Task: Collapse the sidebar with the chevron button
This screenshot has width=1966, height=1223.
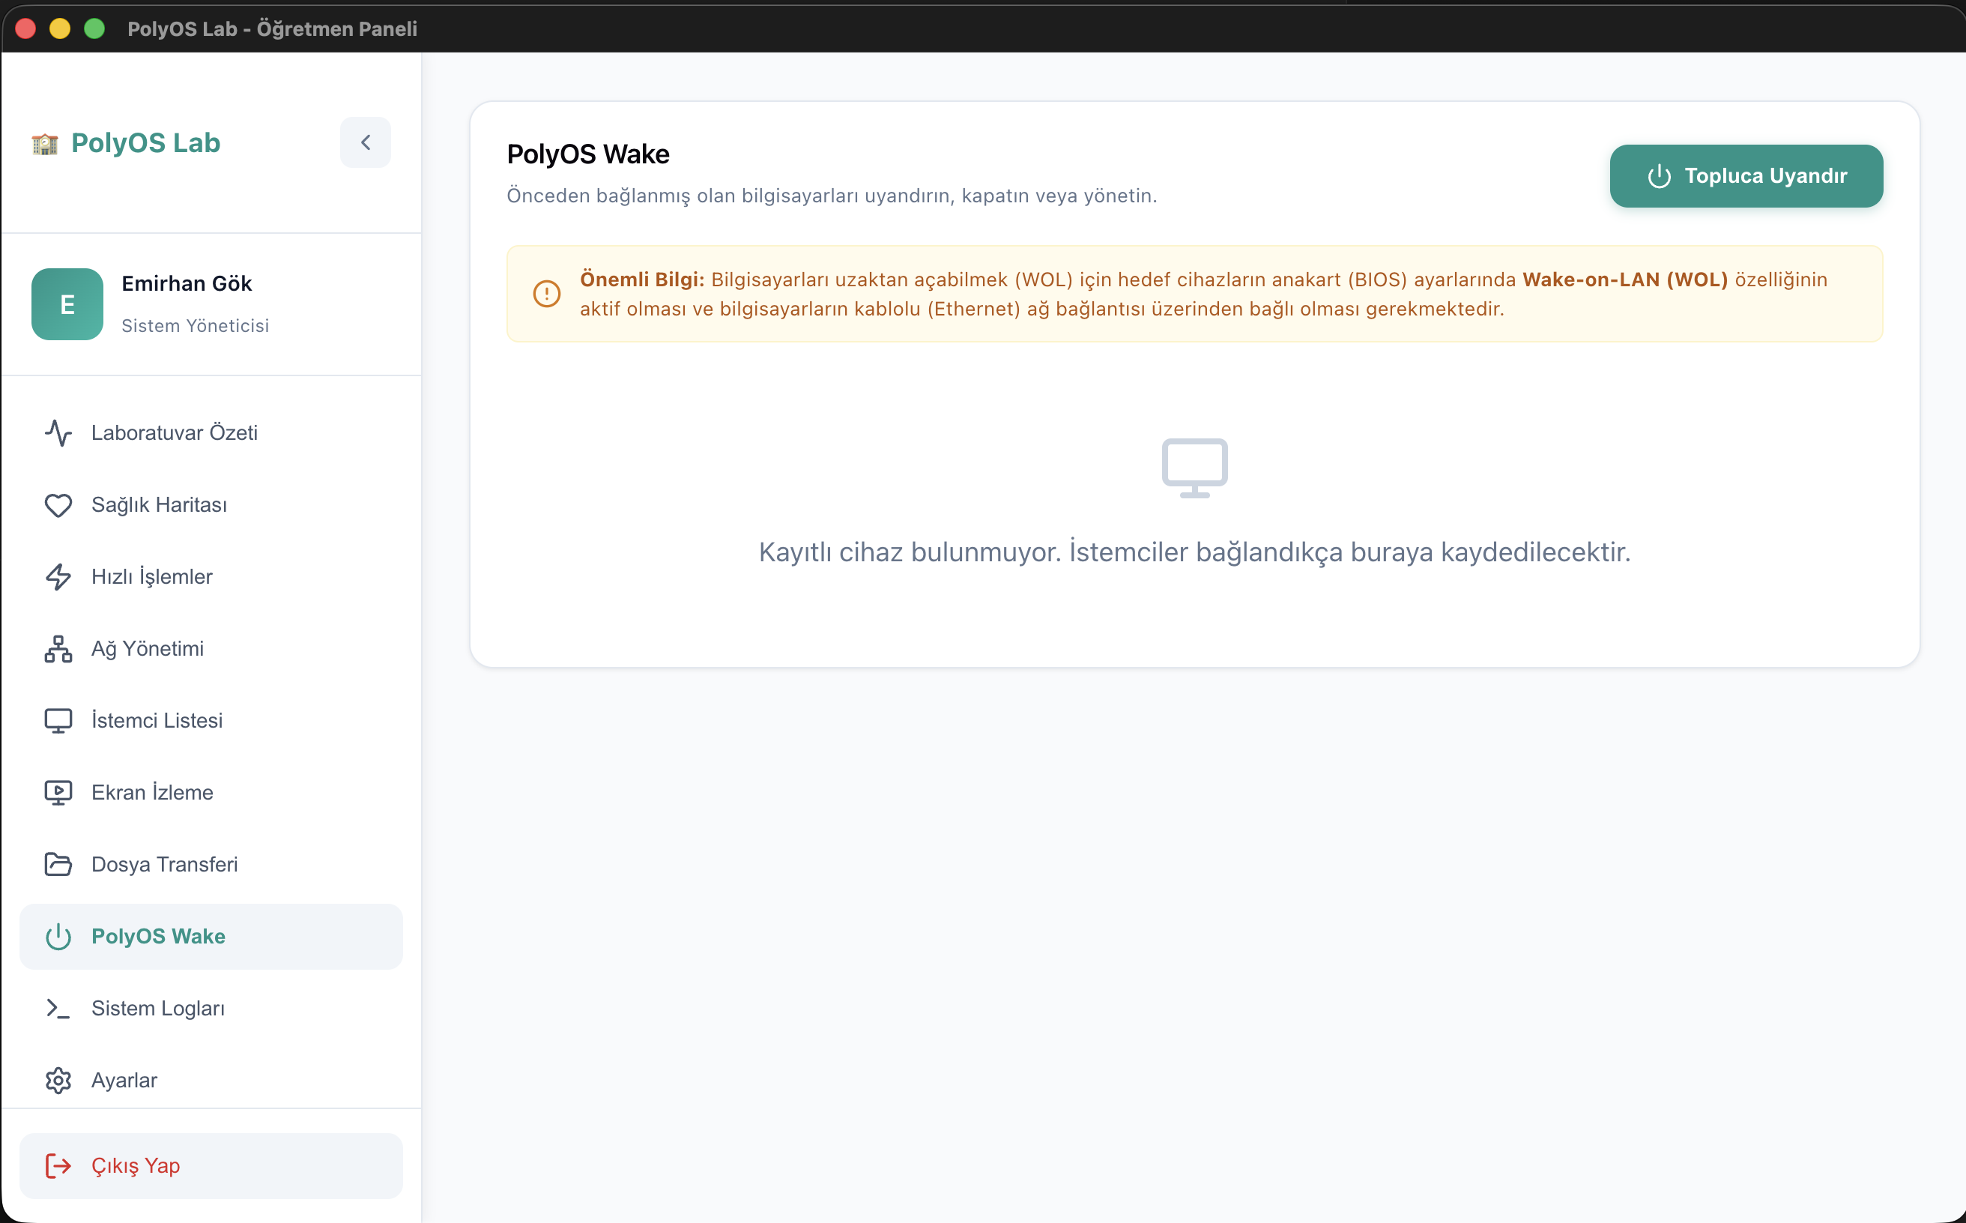Action: click(366, 142)
